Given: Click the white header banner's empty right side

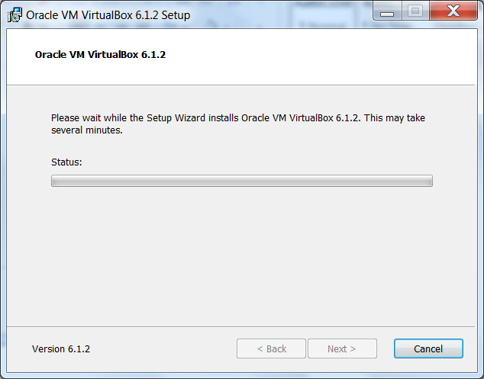Looking at the screenshot, I should pos(366,56).
